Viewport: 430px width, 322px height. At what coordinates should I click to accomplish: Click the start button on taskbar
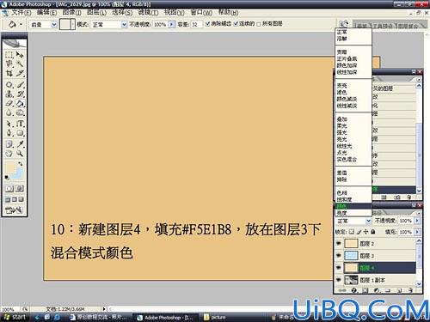tap(15, 317)
